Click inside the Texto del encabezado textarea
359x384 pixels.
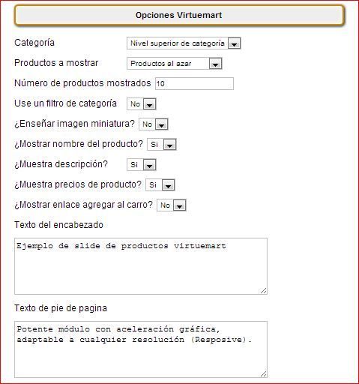coord(141,266)
